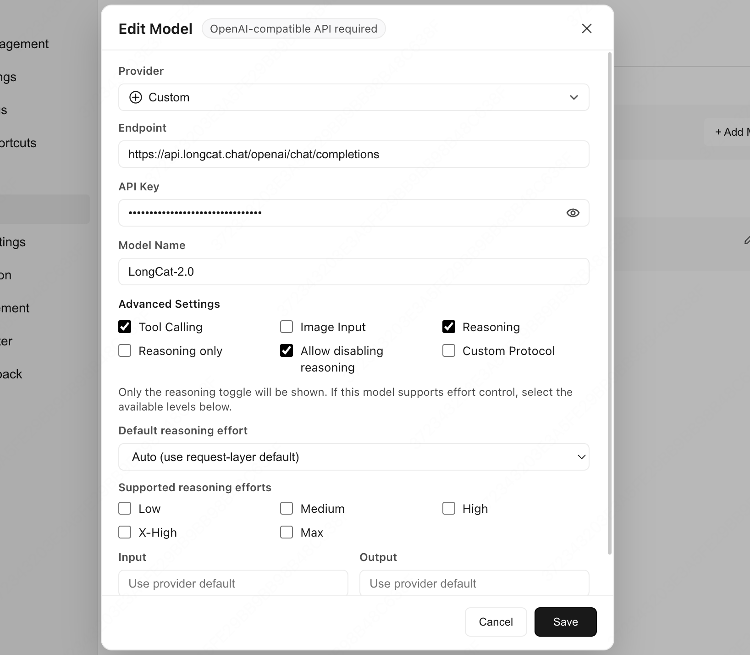750x655 pixels.
Task: Enable the Custom Protocol checkbox
Action: tap(449, 350)
